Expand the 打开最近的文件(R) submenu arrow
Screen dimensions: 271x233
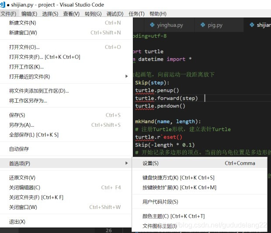tap(126, 76)
